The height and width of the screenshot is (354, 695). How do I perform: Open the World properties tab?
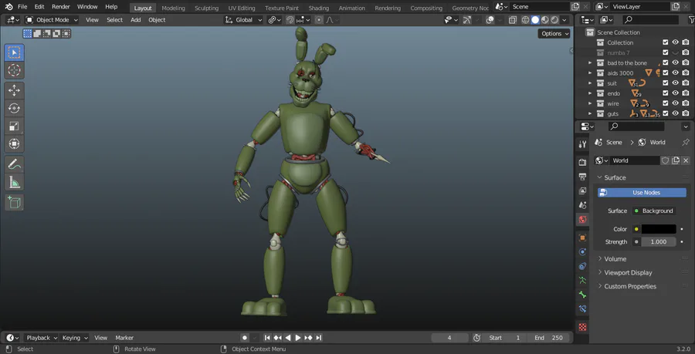pos(582,220)
